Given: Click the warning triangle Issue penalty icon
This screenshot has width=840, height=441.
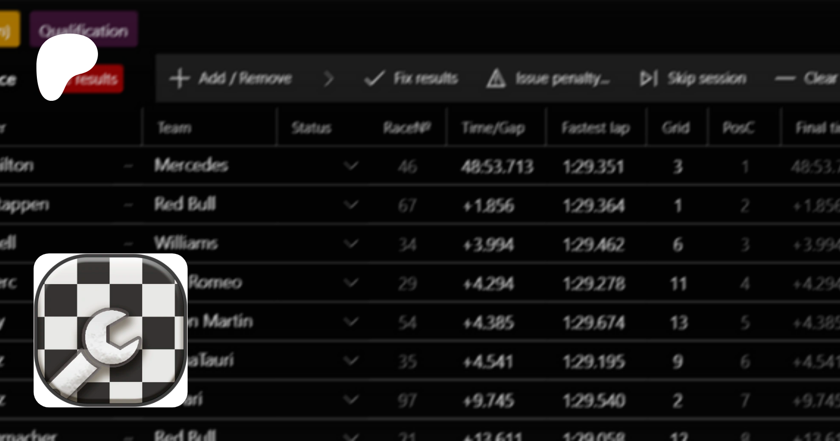Looking at the screenshot, I should coord(496,78).
